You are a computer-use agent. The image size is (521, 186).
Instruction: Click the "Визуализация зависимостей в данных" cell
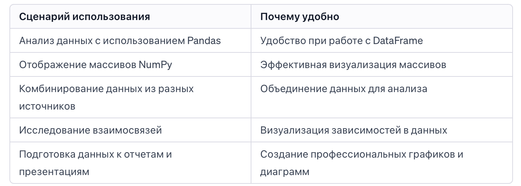click(x=354, y=130)
